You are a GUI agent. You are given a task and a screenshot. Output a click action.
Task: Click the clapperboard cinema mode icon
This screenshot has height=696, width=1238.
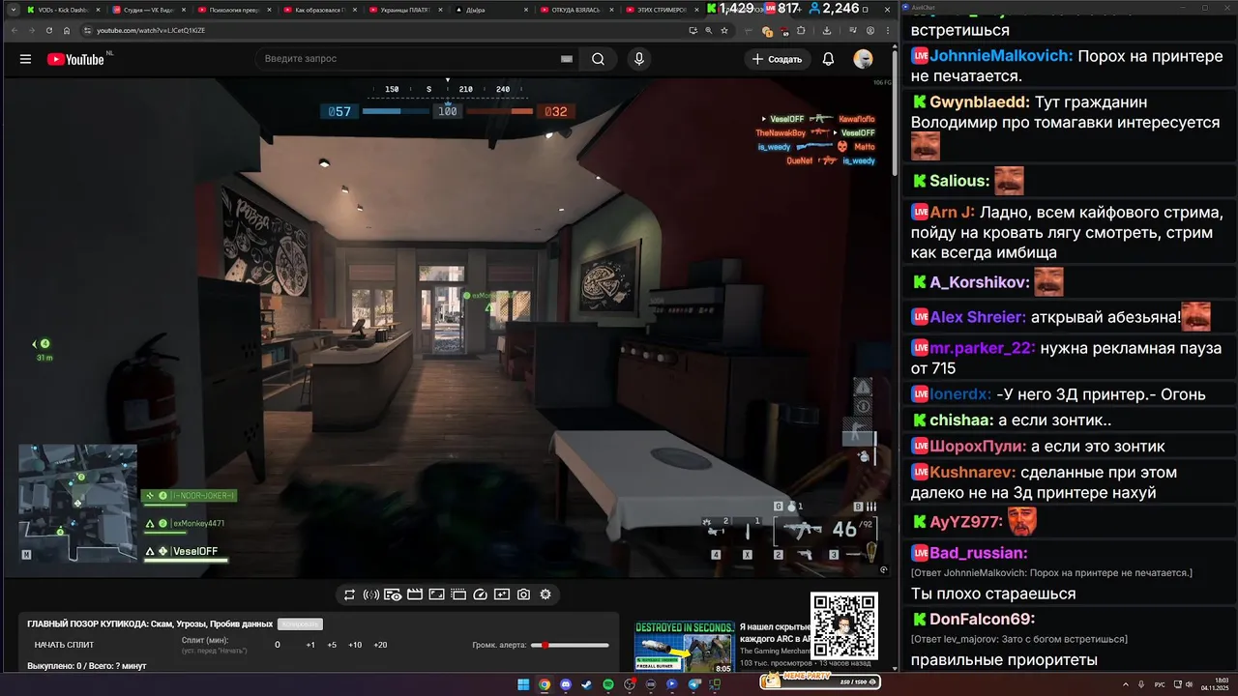click(x=414, y=594)
